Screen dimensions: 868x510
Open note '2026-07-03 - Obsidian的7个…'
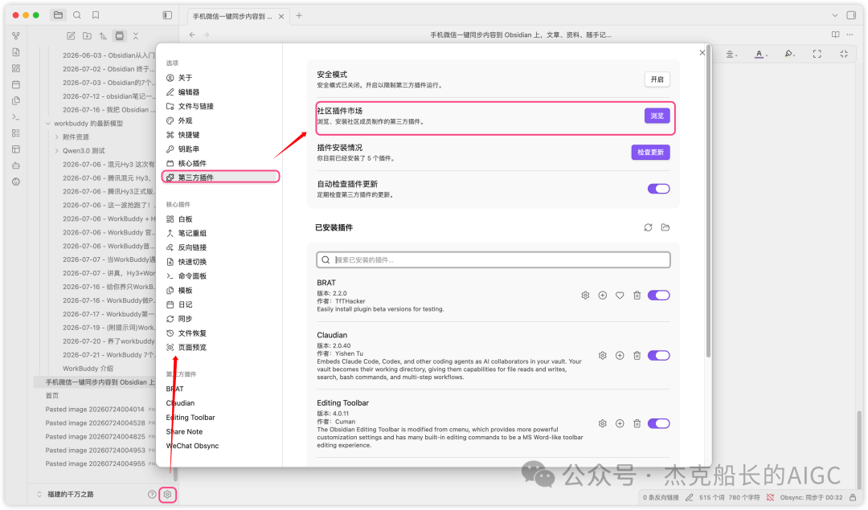pos(108,83)
